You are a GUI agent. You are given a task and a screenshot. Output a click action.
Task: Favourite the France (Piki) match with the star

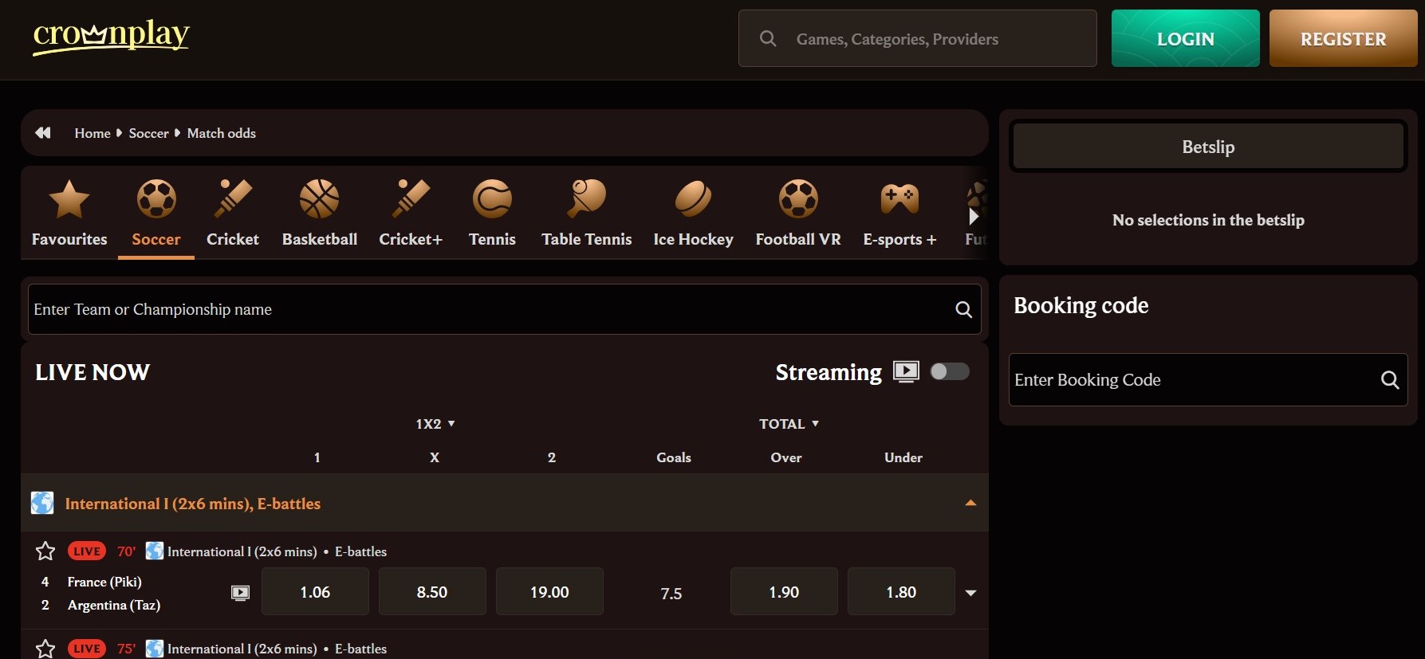pos(45,551)
